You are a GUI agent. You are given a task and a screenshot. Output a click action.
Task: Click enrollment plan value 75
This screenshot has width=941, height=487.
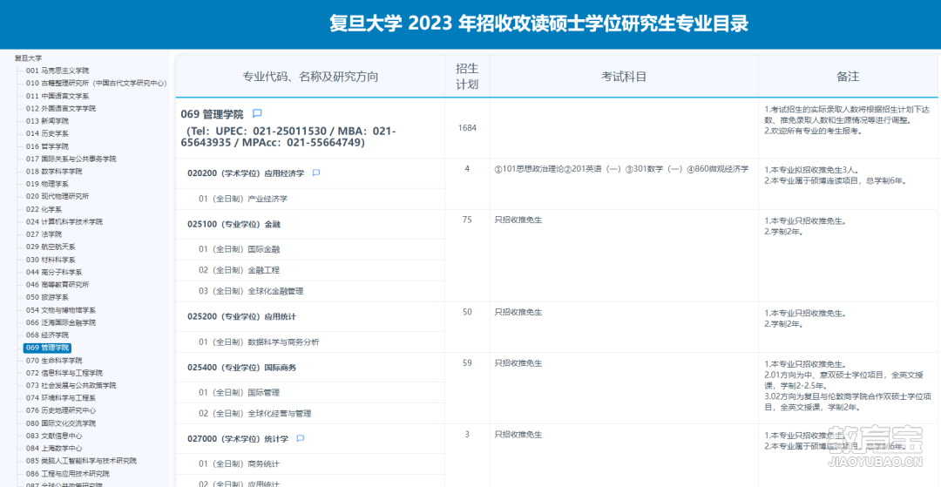tap(467, 220)
